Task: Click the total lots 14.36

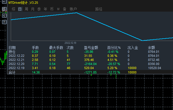Action: [36, 72]
